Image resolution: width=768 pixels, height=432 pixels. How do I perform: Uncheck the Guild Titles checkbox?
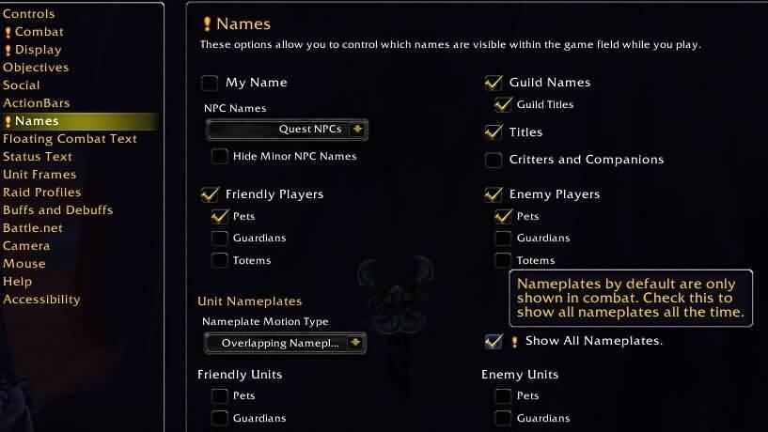click(x=503, y=104)
